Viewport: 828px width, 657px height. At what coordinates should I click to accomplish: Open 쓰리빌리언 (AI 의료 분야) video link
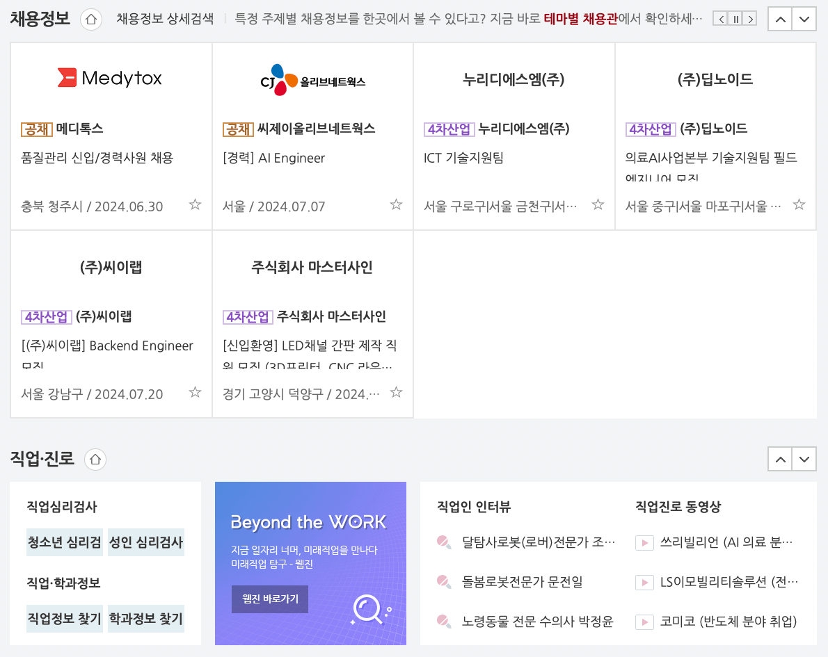tap(726, 542)
